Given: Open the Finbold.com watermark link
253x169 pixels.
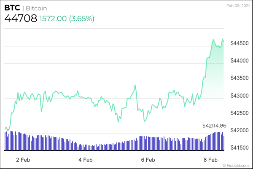Looking at the screenshot, I should click(x=237, y=165).
